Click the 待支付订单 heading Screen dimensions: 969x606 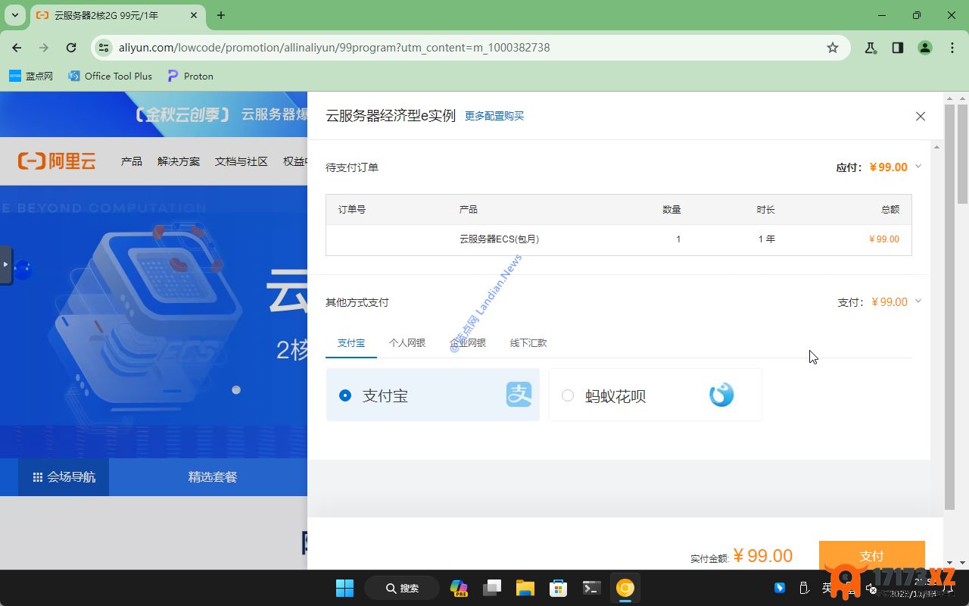tap(352, 167)
